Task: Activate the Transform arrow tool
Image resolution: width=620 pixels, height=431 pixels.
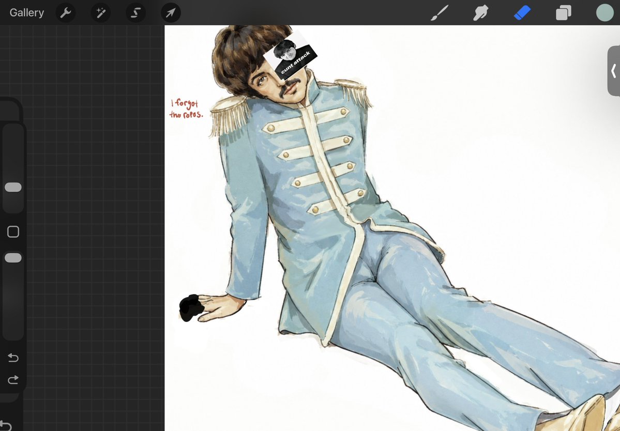Action: 171,12
